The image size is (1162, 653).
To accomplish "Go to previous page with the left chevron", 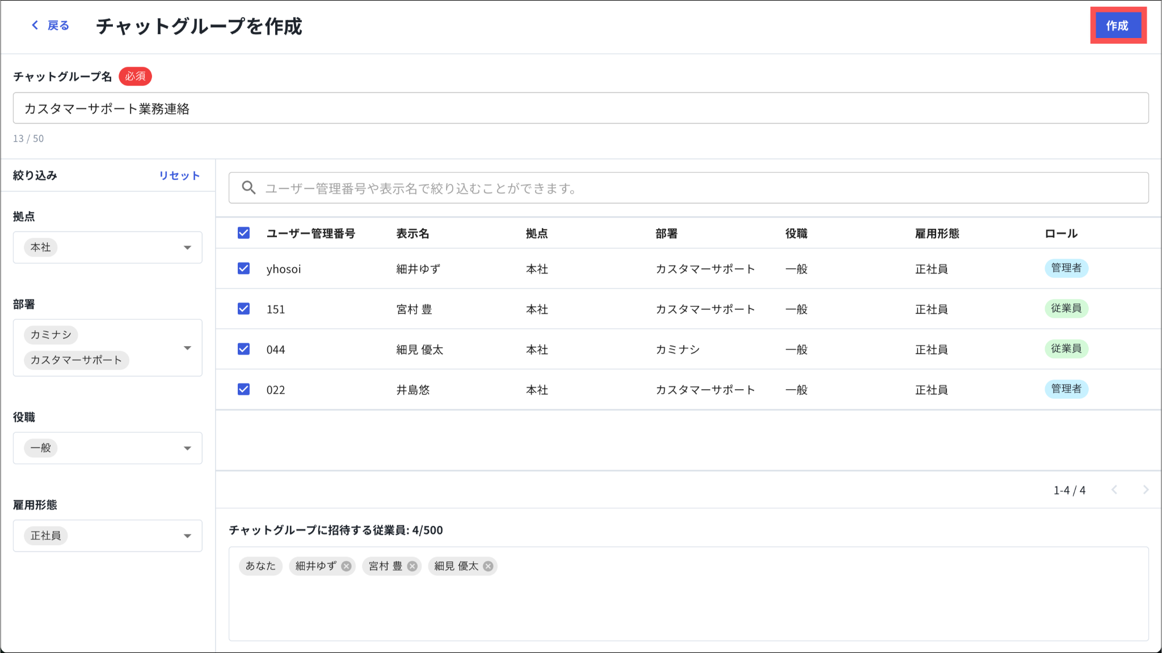I will pyautogui.click(x=1114, y=490).
